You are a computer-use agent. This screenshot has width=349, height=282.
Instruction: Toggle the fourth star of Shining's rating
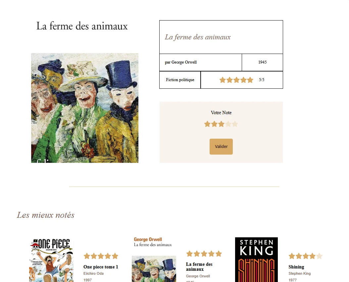click(313, 256)
